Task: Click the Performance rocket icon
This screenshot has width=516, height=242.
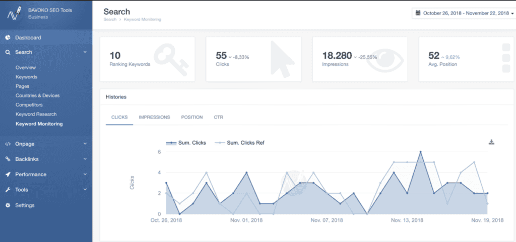Action: point(8,175)
